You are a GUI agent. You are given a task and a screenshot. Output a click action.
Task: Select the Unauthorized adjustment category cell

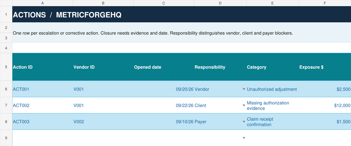click(273, 89)
